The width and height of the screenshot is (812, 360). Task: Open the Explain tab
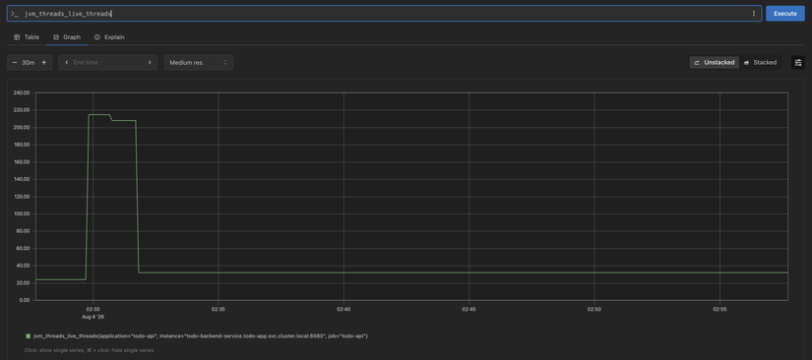109,37
